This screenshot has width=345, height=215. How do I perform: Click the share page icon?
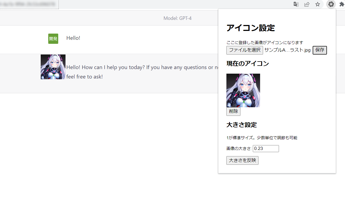point(307,4)
